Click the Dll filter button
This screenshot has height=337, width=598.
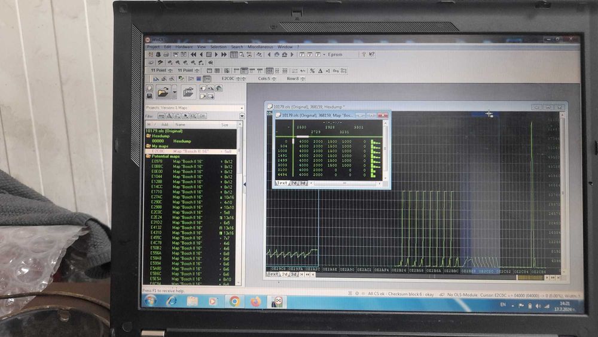[x=203, y=116]
